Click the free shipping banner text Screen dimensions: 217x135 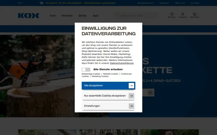pyautogui.click(x=81, y=3)
